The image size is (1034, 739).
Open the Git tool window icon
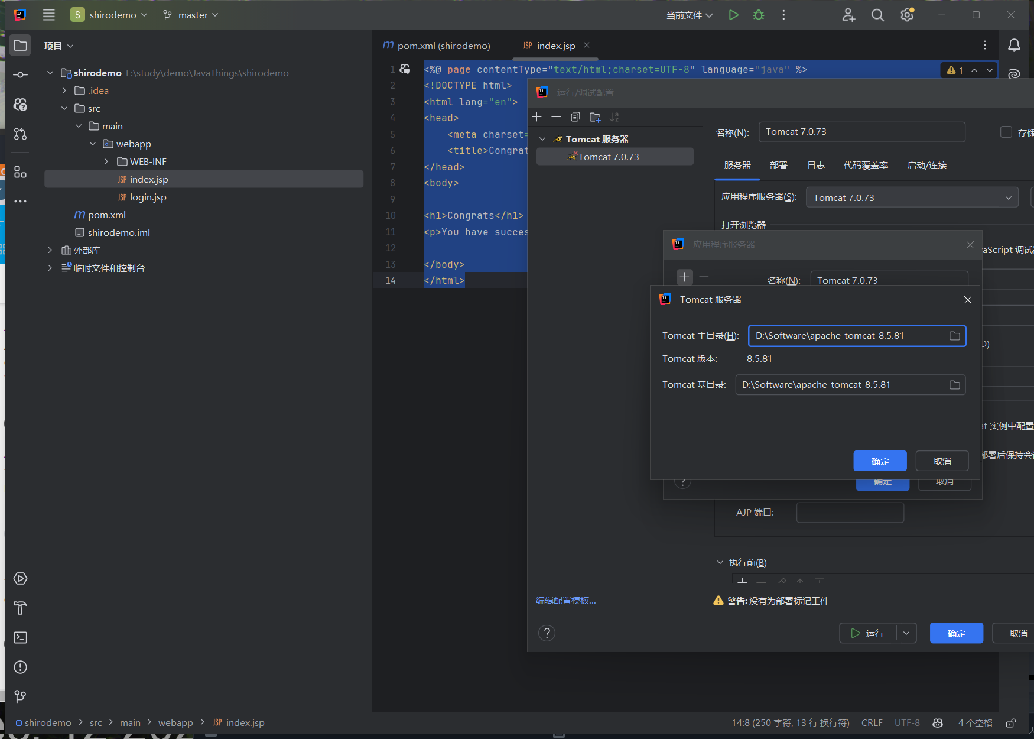click(20, 696)
